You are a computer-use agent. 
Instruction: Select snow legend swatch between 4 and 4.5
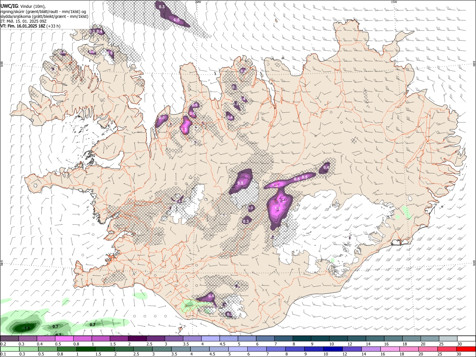[x=210, y=338]
